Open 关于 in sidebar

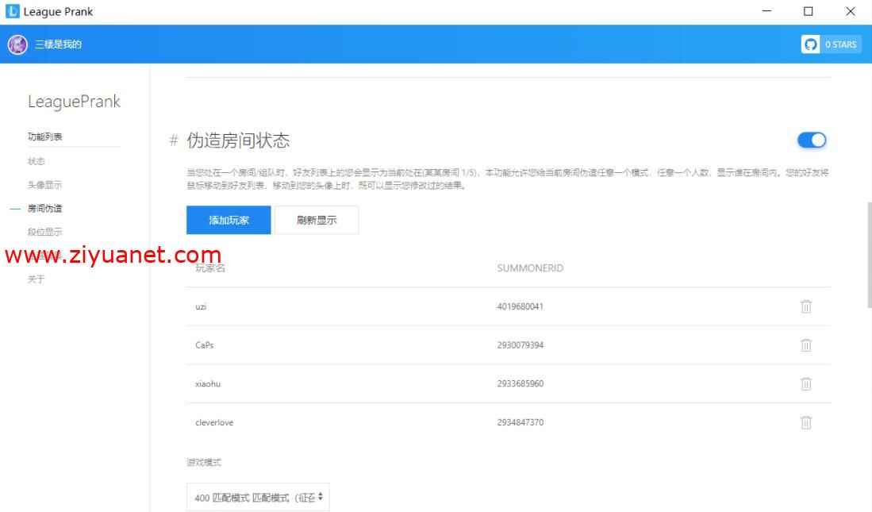click(x=36, y=279)
